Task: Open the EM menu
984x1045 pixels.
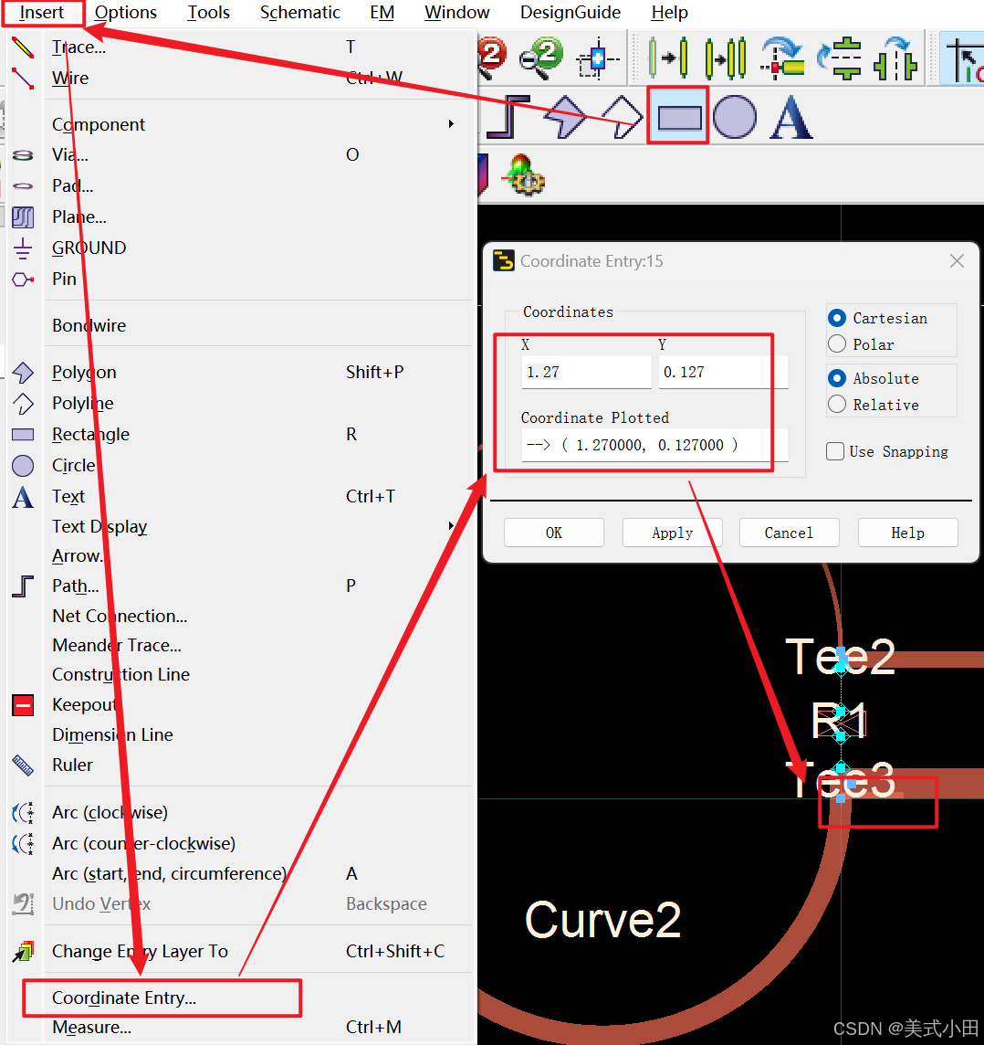Action: coord(382,13)
